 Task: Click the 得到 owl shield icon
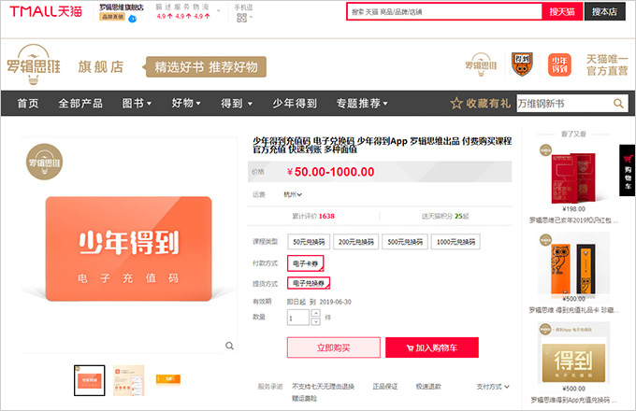(x=522, y=64)
